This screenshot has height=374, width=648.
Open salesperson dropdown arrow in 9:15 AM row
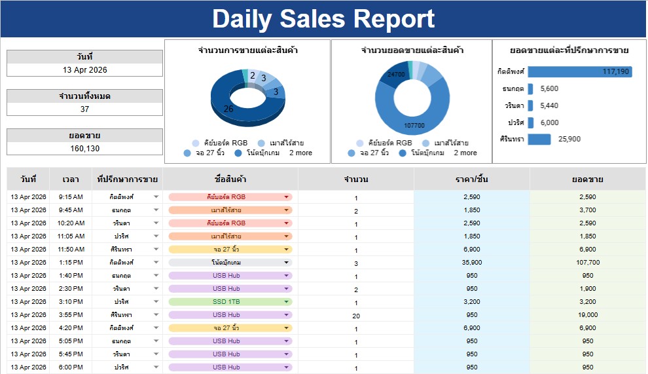point(156,197)
